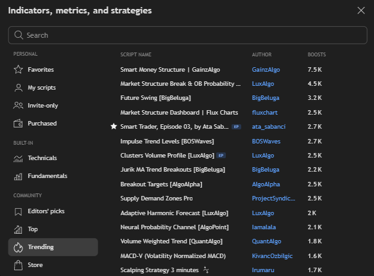Screen dimensions: 374x276
Task: Add Neural Probability Channel [AlgoPoint] script
Action: [x=174, y=227]
